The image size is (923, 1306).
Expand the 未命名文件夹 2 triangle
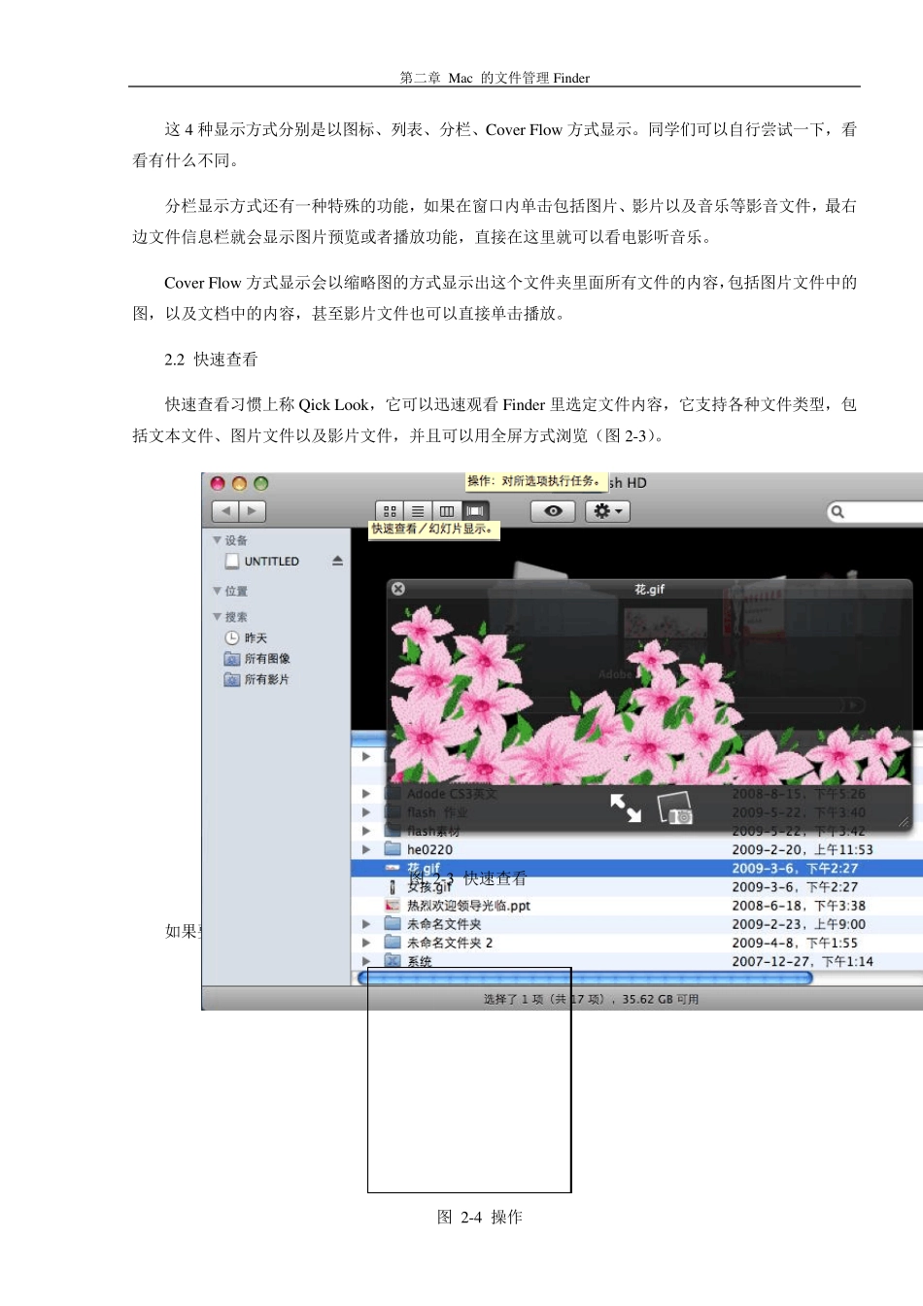click(x=366, y=943)
